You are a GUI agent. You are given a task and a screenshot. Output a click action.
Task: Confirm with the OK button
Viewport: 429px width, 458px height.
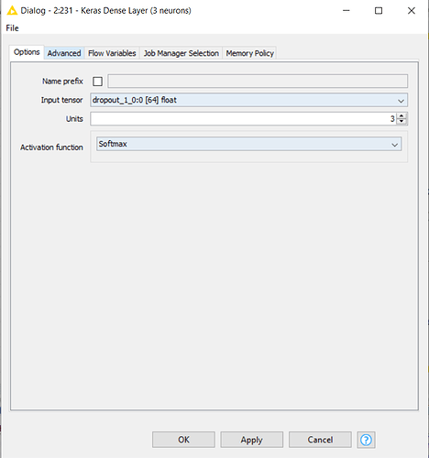point(183,440)
